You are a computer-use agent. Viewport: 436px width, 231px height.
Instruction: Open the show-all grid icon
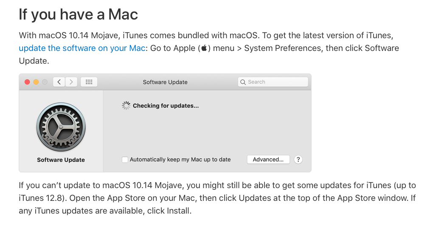point(89,82)
